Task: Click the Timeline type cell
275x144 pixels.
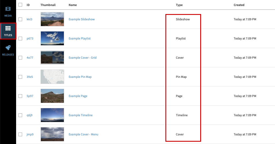Action: (x=182, y=115)
